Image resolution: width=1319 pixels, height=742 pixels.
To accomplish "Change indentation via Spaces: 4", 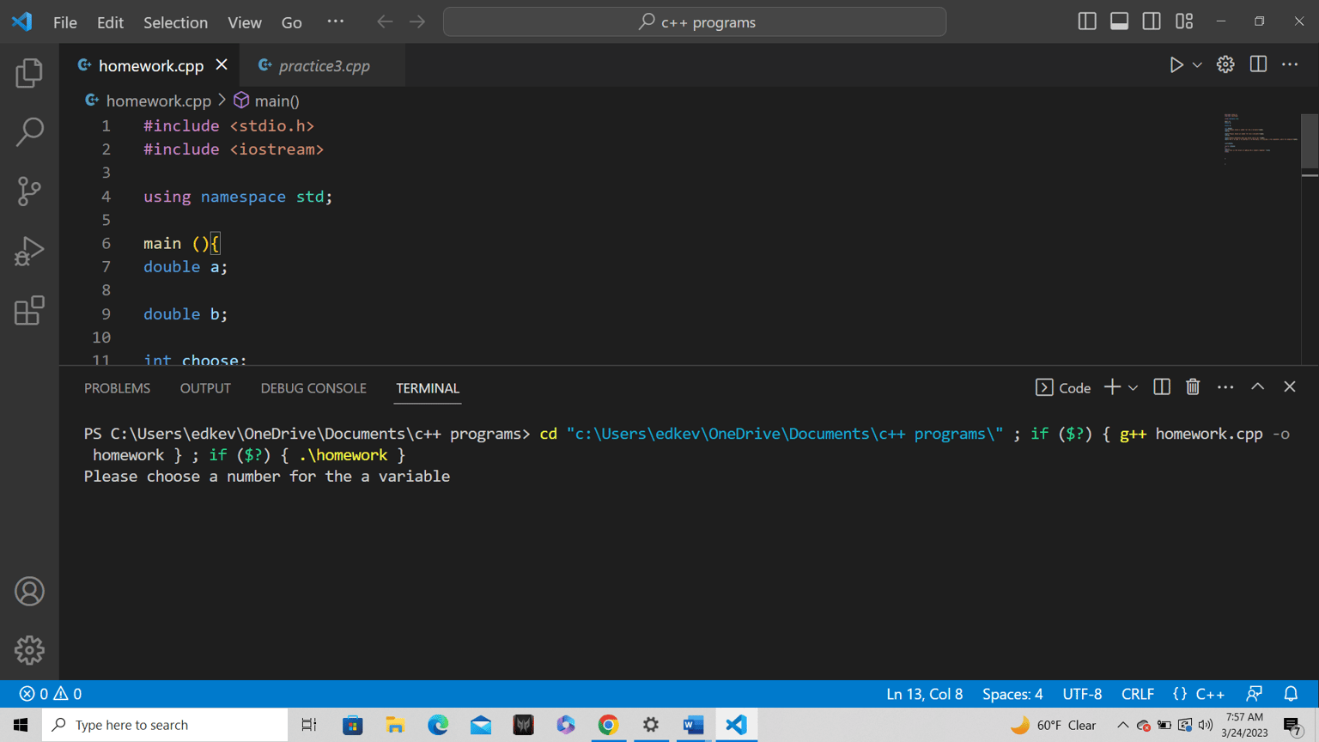I will (x=1012, y=694).
